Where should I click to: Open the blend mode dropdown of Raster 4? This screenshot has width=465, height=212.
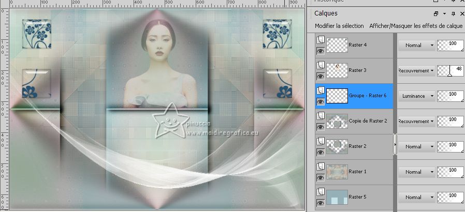point(416,46)
